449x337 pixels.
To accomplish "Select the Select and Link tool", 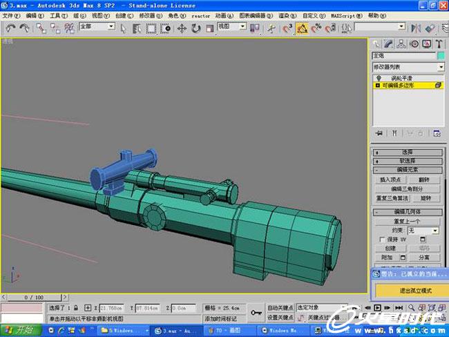I will (x=41, y=28).
